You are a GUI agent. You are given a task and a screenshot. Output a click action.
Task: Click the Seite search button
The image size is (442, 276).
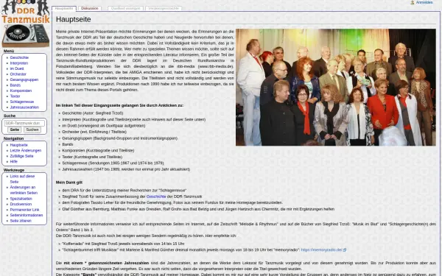[15, 130]
